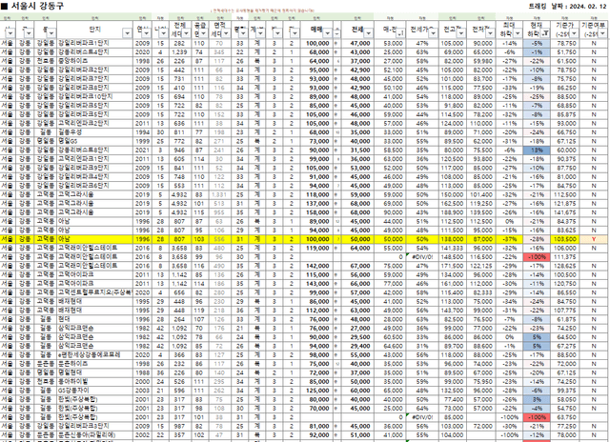This screenshot has width=610, height=442.
Task: Select the 31,500 전세 cell
Action: point(357,151)
